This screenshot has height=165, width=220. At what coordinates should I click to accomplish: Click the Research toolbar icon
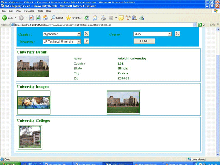[x=135, y=18]
